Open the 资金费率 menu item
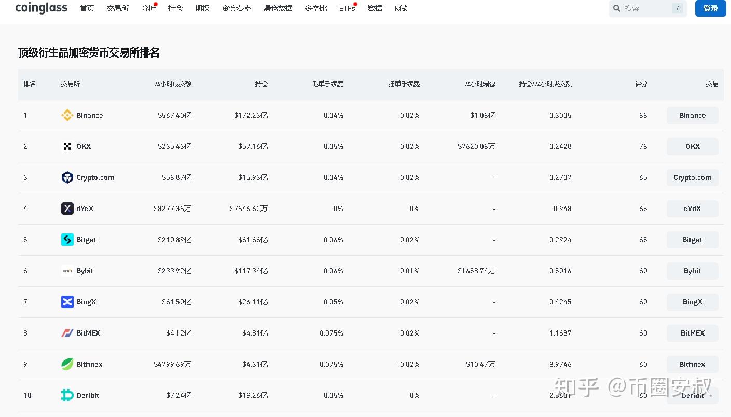Screen dimensions: 731x417 [x=237, y=8]
